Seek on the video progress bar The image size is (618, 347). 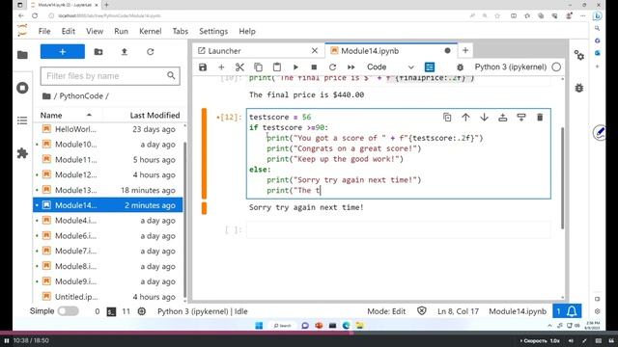tap(309, 333)
